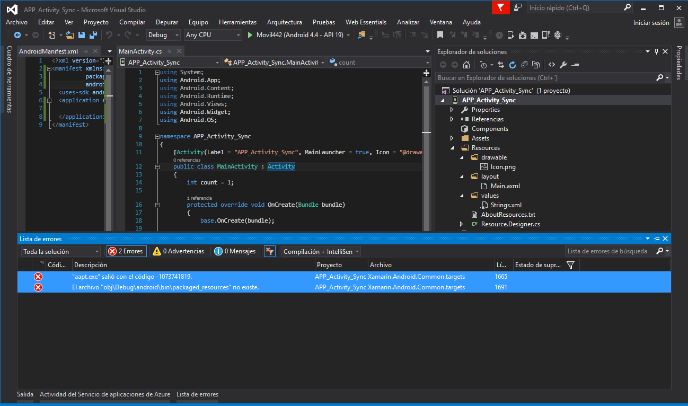Switch to the AndroidManifest.xml tab

point(48,51)
